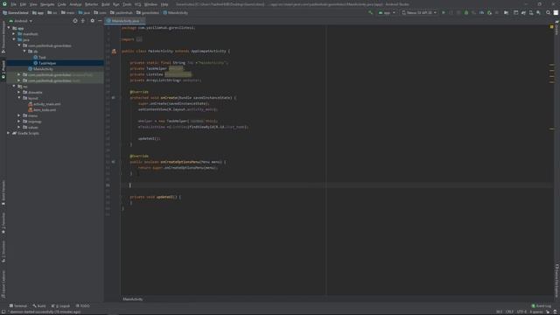This screenshot has width=560, height=315.
Task: Collapse the res folder node
Action: point(14,87)
